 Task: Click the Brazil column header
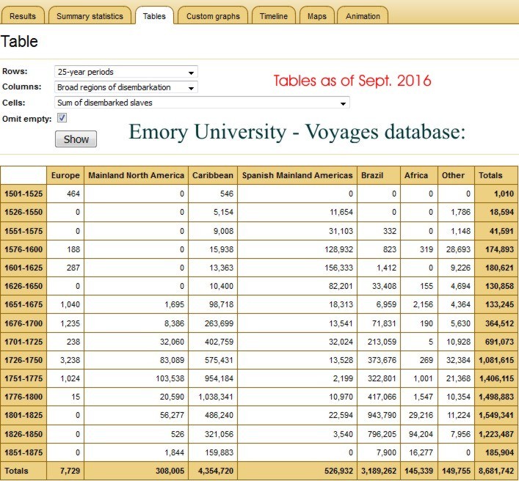click(372, 175)
